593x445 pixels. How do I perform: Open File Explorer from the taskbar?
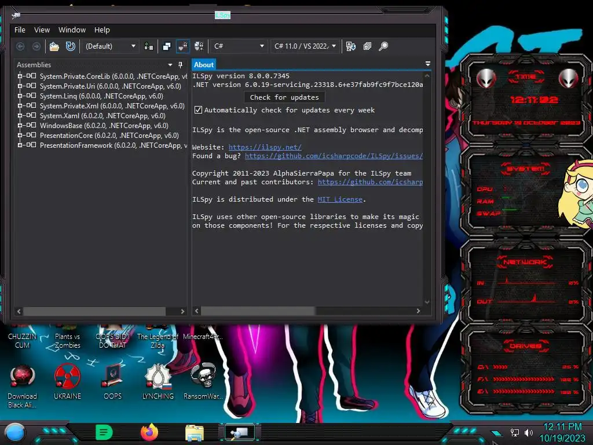195,432
